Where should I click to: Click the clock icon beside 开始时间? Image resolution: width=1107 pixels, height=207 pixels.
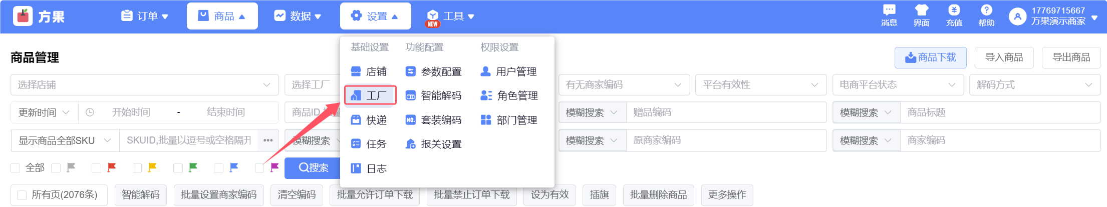click(x=90, y=112)
